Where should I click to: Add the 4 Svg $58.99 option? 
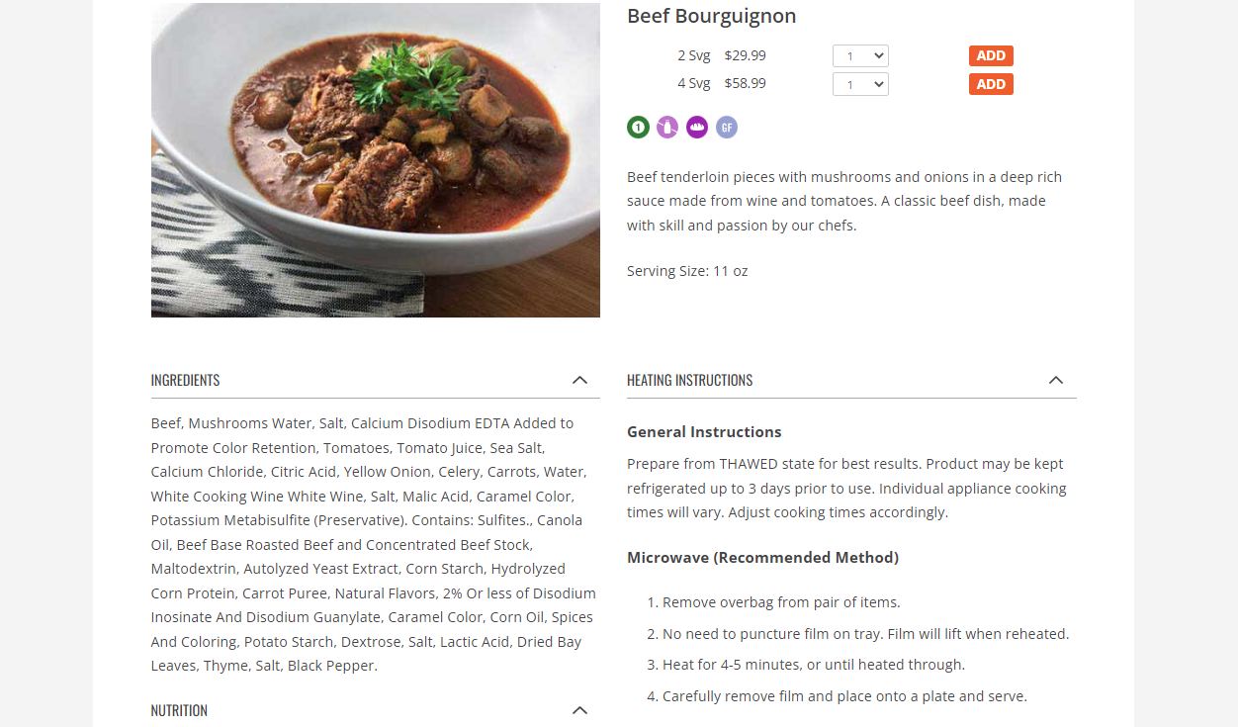[x=991, y=84]
